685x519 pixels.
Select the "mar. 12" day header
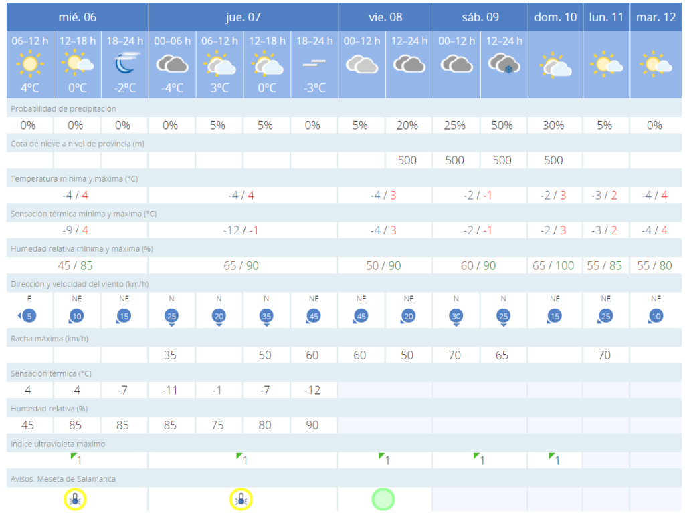click(656, 17)
